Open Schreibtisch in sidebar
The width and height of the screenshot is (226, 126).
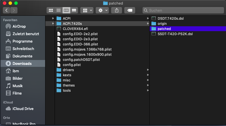pos(23,49)
